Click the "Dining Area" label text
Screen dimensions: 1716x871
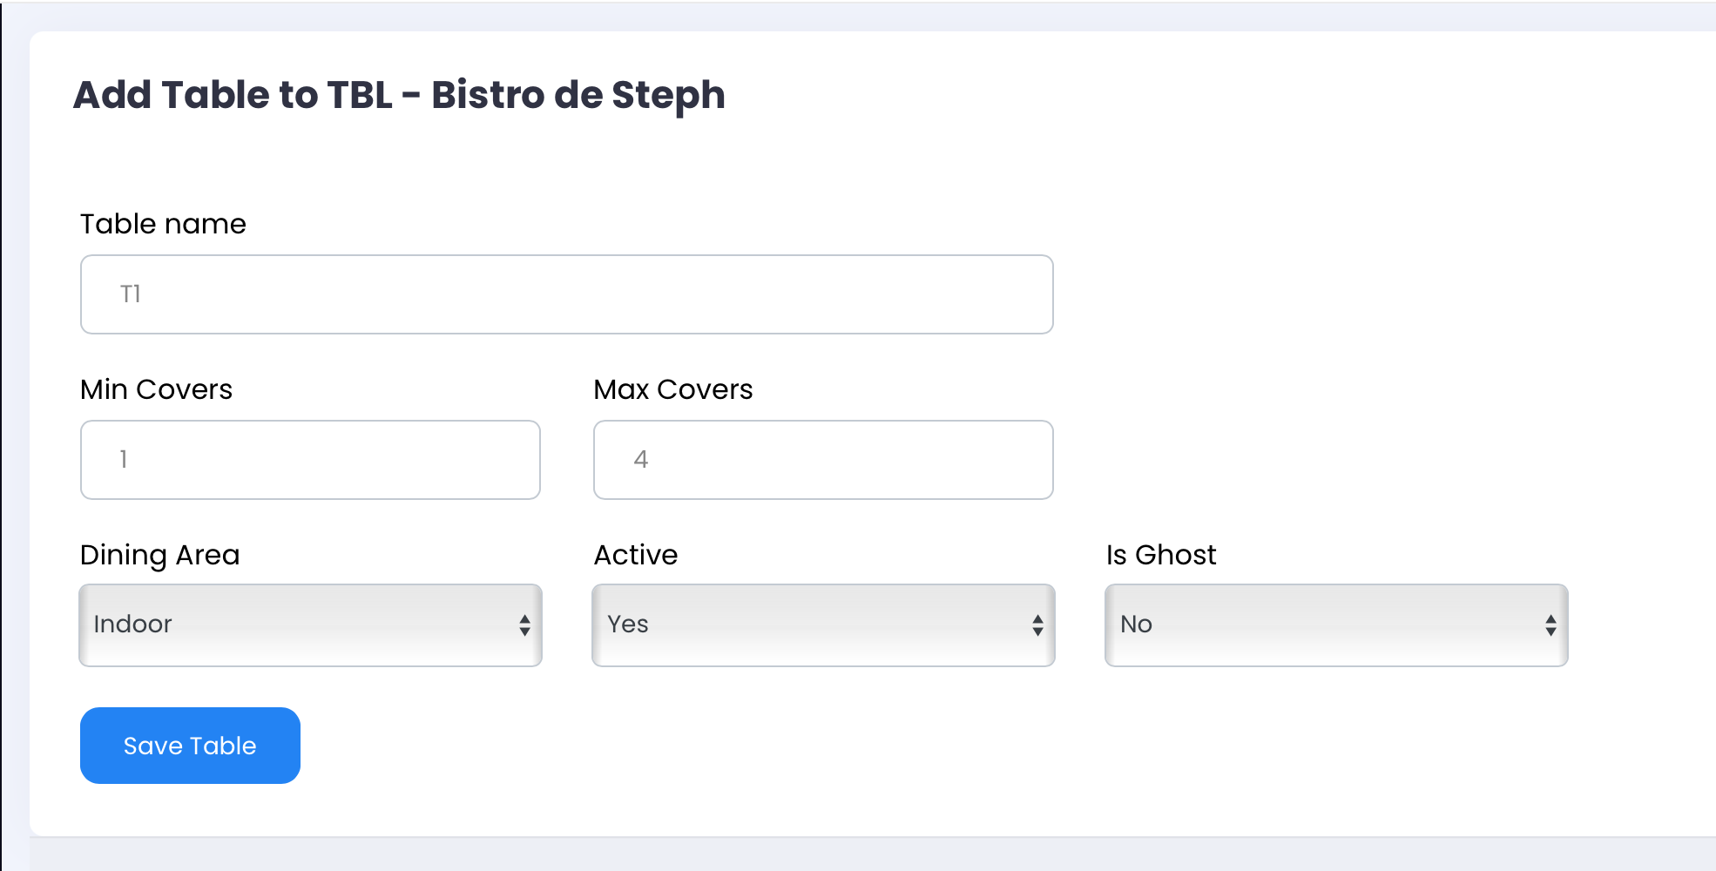tap(159, 555)
